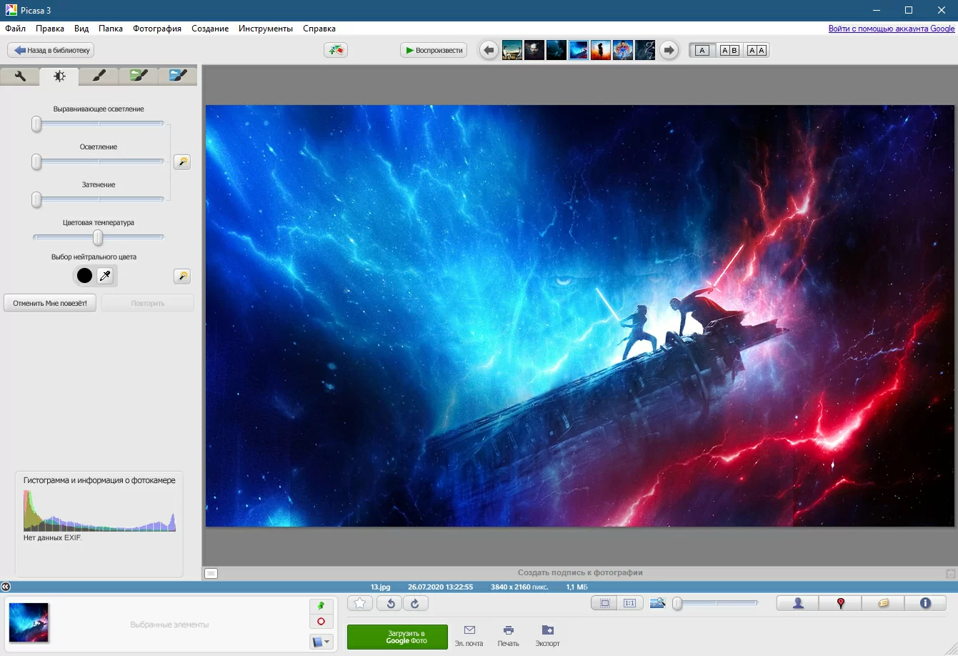Star the current photo
Image resolution: width=958 pixels, height=656 pixels.
(360, 603)
